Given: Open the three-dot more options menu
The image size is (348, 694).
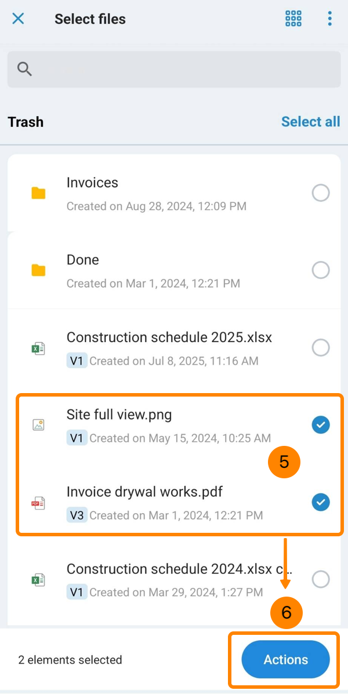Looking at the screenshot, I should tap(329, 19).
